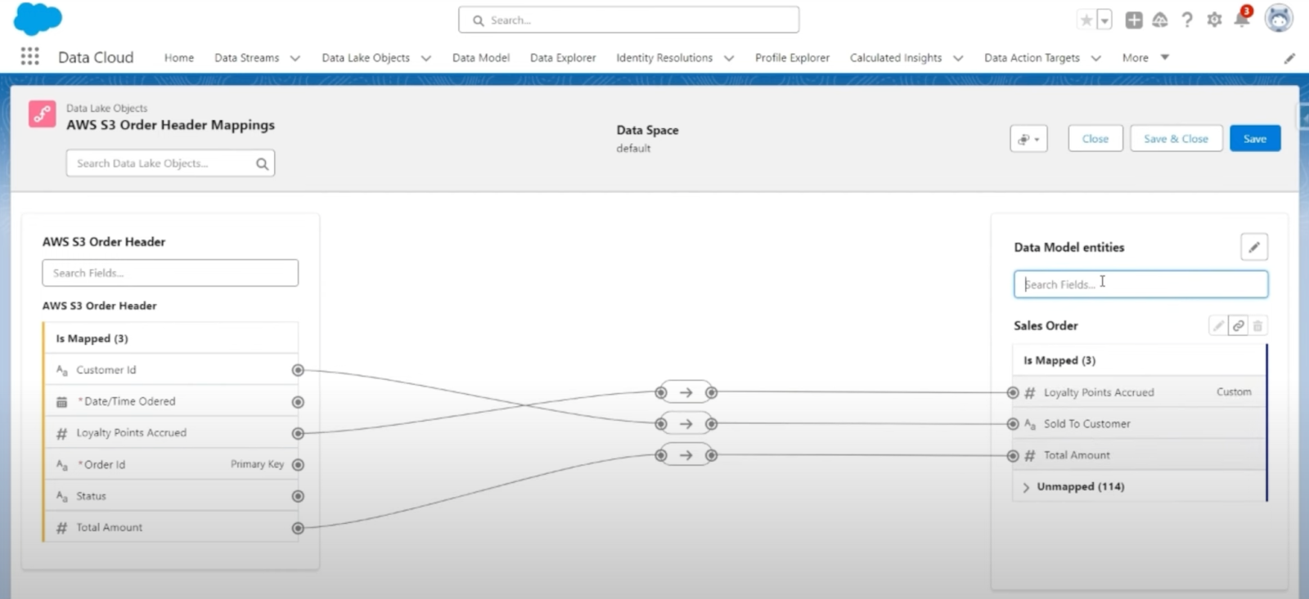Expand the Unmapped (114) section

1026,487
